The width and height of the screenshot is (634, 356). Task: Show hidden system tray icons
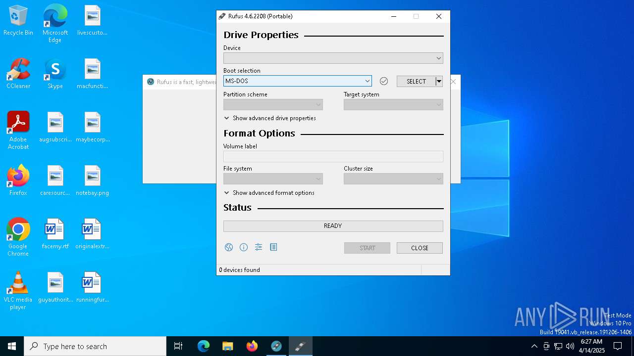pos(534,346)
